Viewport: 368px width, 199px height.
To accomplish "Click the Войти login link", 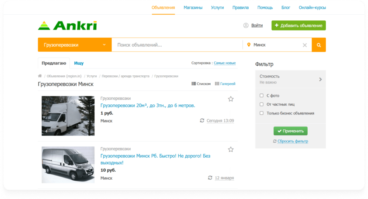I will 257,25.
